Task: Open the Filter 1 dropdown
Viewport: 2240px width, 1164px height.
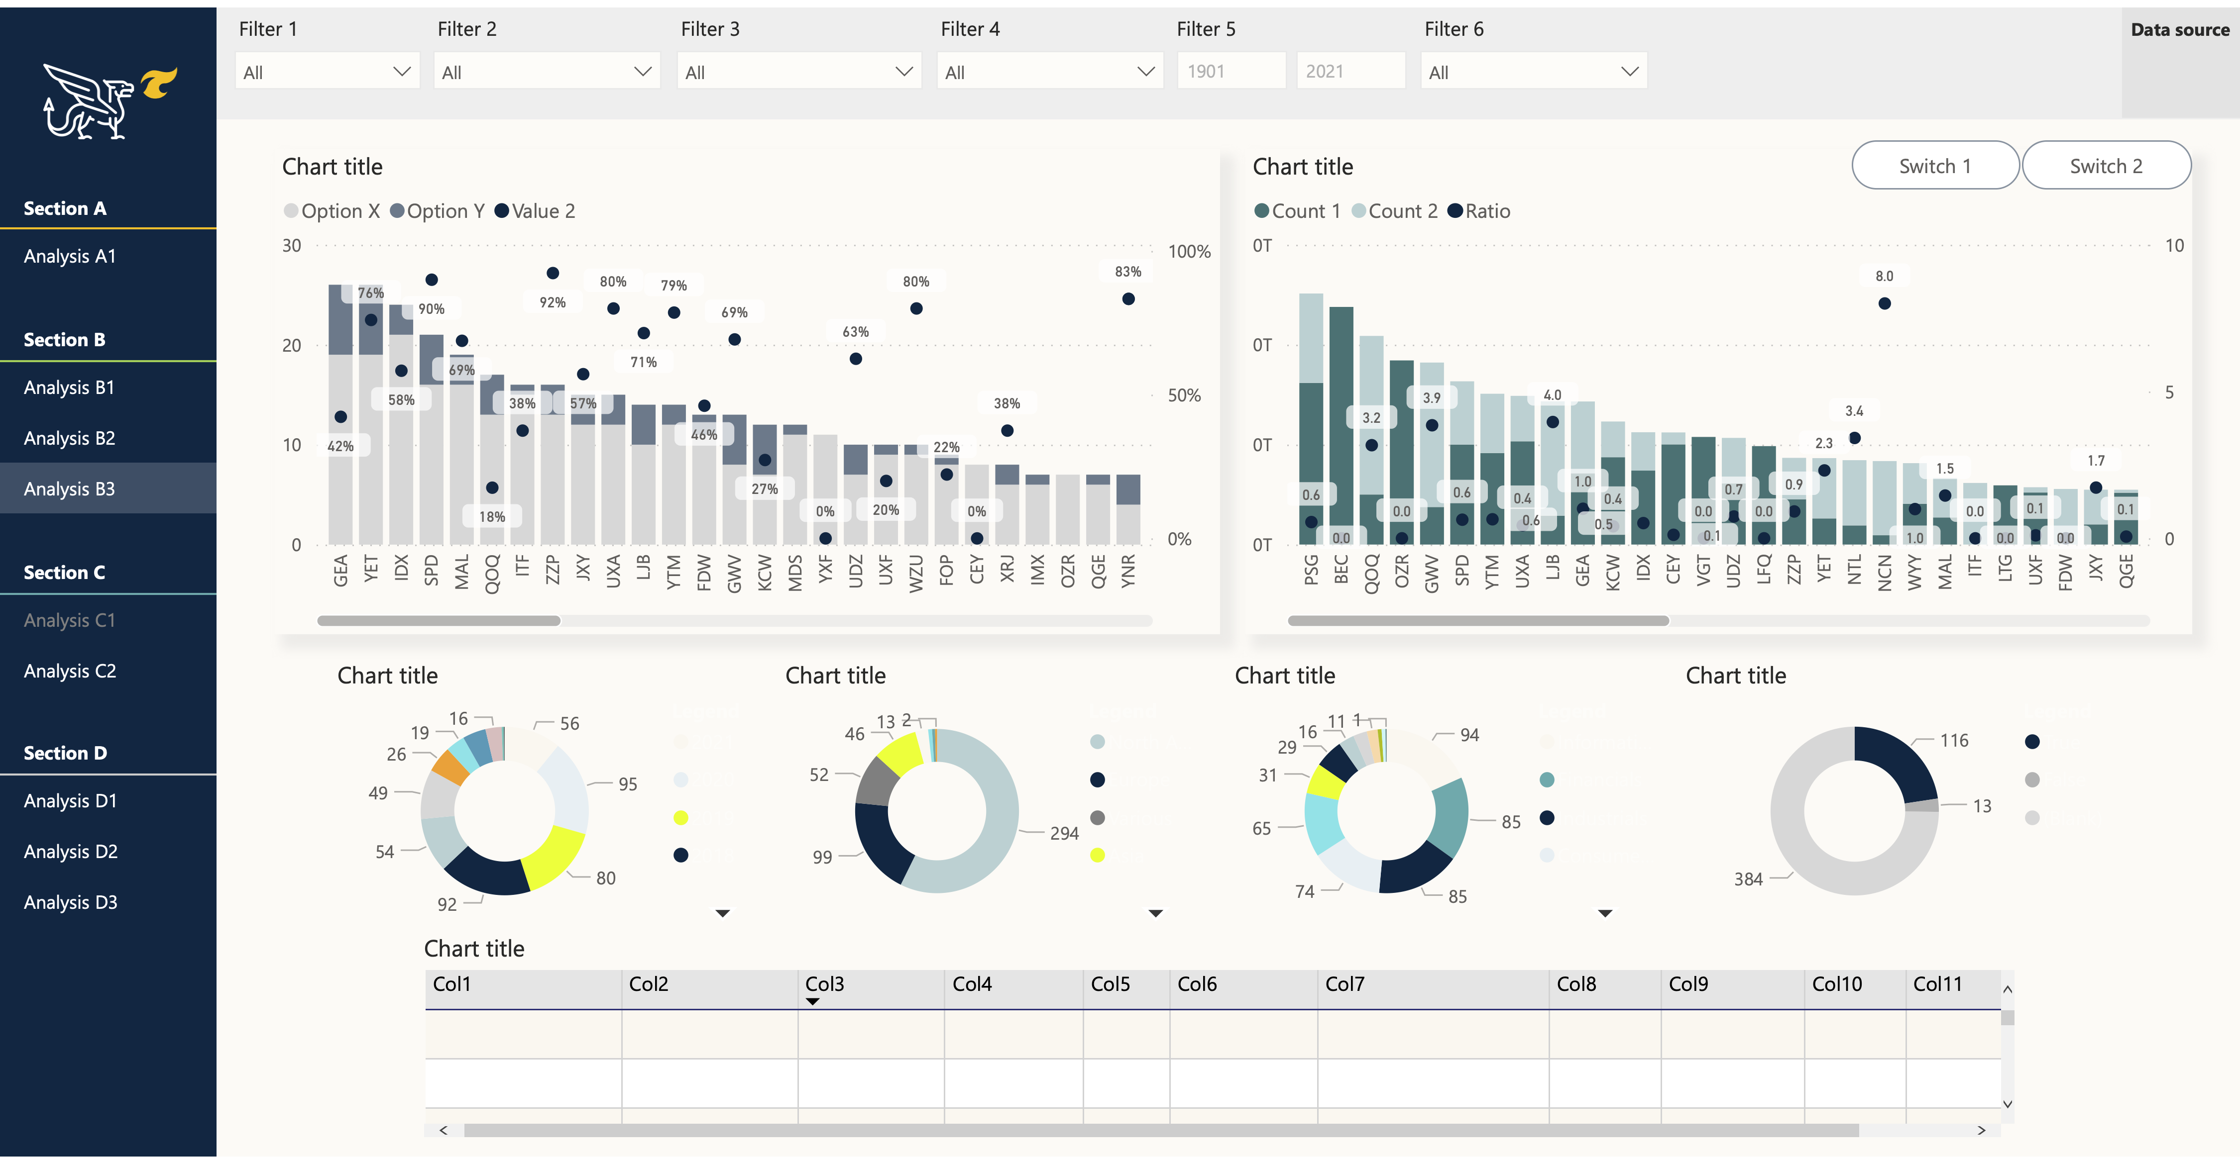Action: pos(327,71)
